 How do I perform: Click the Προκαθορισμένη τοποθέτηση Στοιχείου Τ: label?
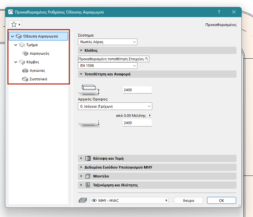[113, 59]
